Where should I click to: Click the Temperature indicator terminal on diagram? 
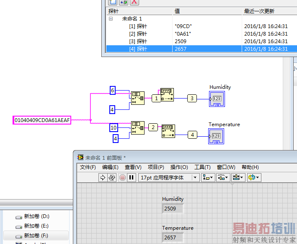[216, 136]
